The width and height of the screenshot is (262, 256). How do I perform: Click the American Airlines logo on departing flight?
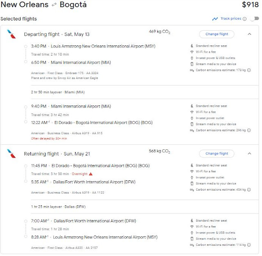click(x=11, y=34)
